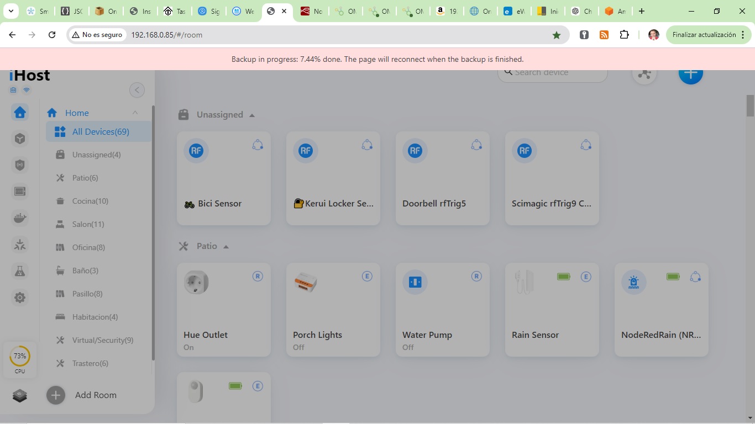Screen dimensions: 755x424
Task: Open the Trastero(6) room
Action: click(x=98, y=363)
